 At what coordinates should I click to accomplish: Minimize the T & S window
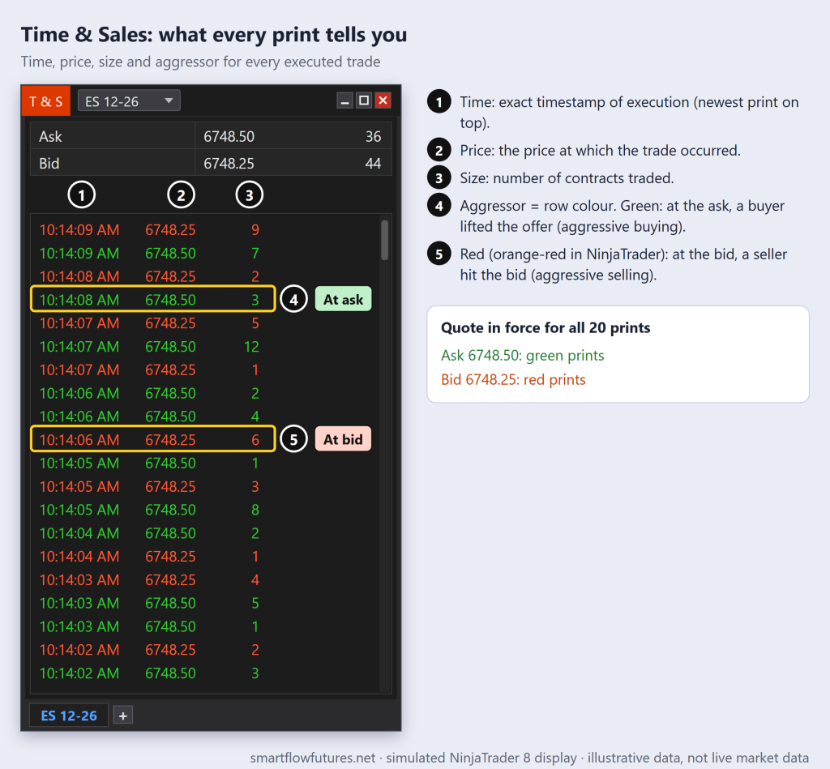(x=344, y=100)
